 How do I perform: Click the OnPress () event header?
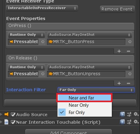pos(70,26)
